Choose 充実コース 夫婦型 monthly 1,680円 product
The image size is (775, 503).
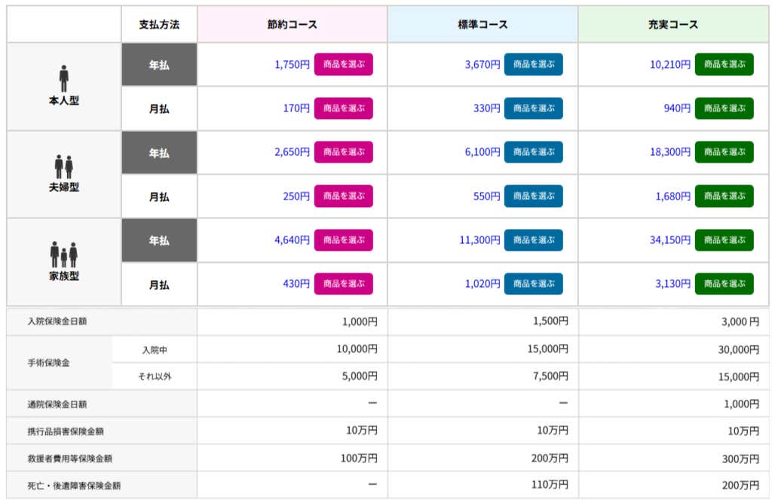pos(724,197)
